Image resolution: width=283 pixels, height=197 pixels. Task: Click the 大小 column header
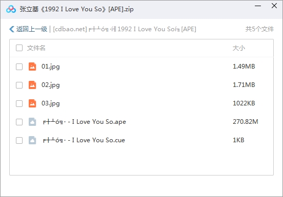[x=238, y=48]
